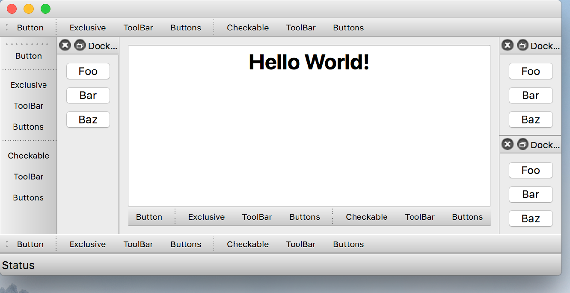The image size is (570, 293).
Task: Click inside the Hello World text area
Action: click(309, 137)
